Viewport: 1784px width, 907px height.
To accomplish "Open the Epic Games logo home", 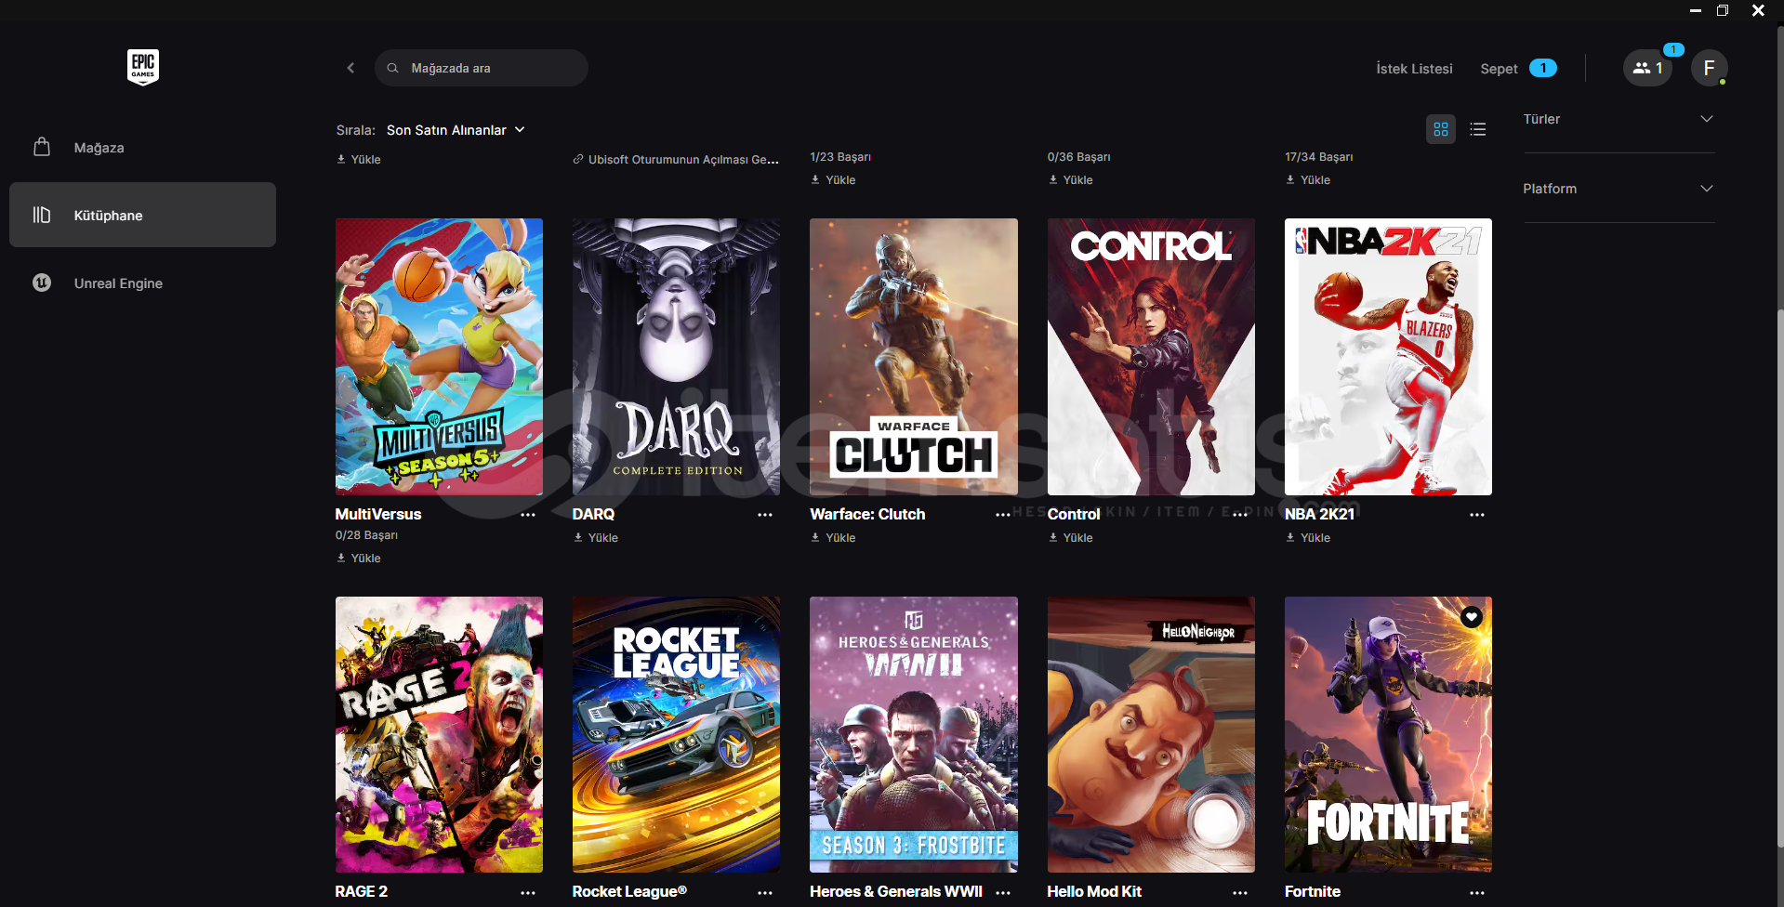I will click(x=143, y=67).
